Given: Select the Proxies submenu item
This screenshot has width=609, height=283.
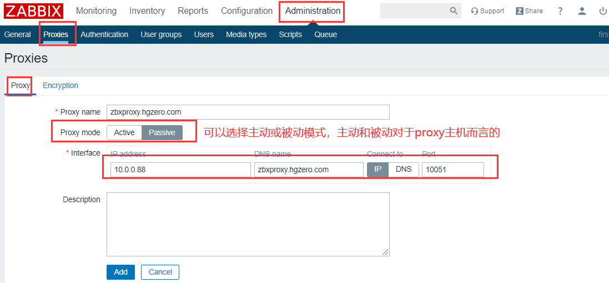Looking at the screenshot, I should [x=56, y=34].
